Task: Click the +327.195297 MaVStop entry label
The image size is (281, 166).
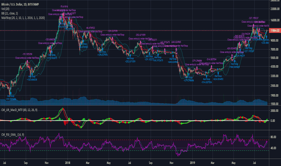Action: pos(248,51)
